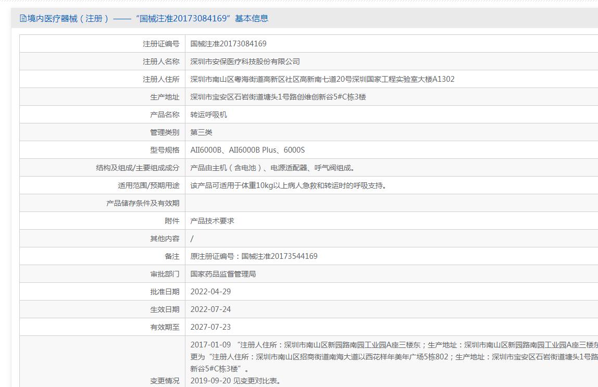Select the label 注册人名称
The height and width of the screenshot is (387, 598).
pos(161,61)
